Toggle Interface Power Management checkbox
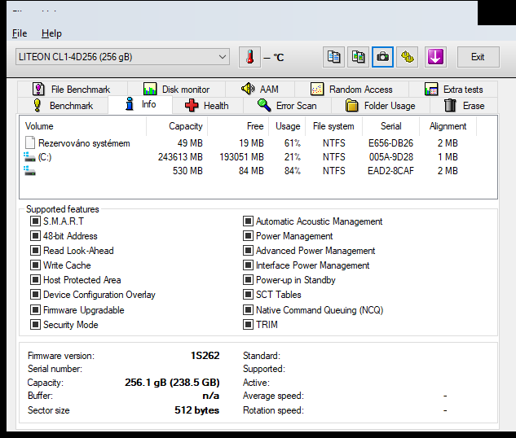 click(248, 265)
